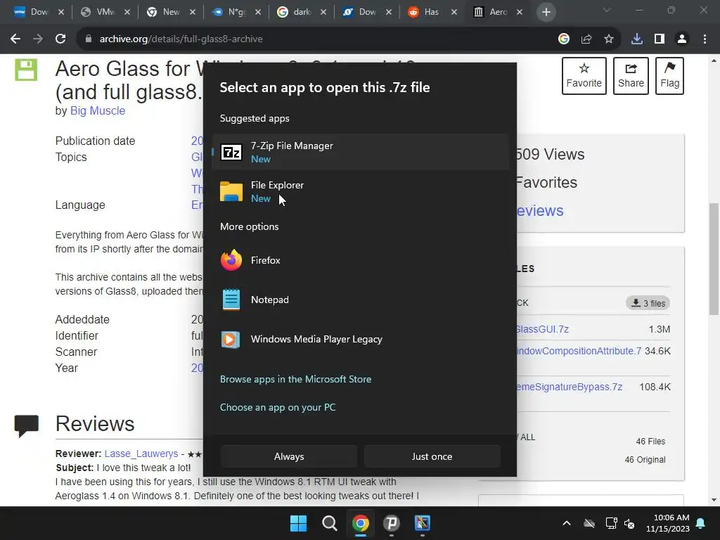Reload the archive.org page
This screenshot has height=540, width=720.
click(60, 39)
